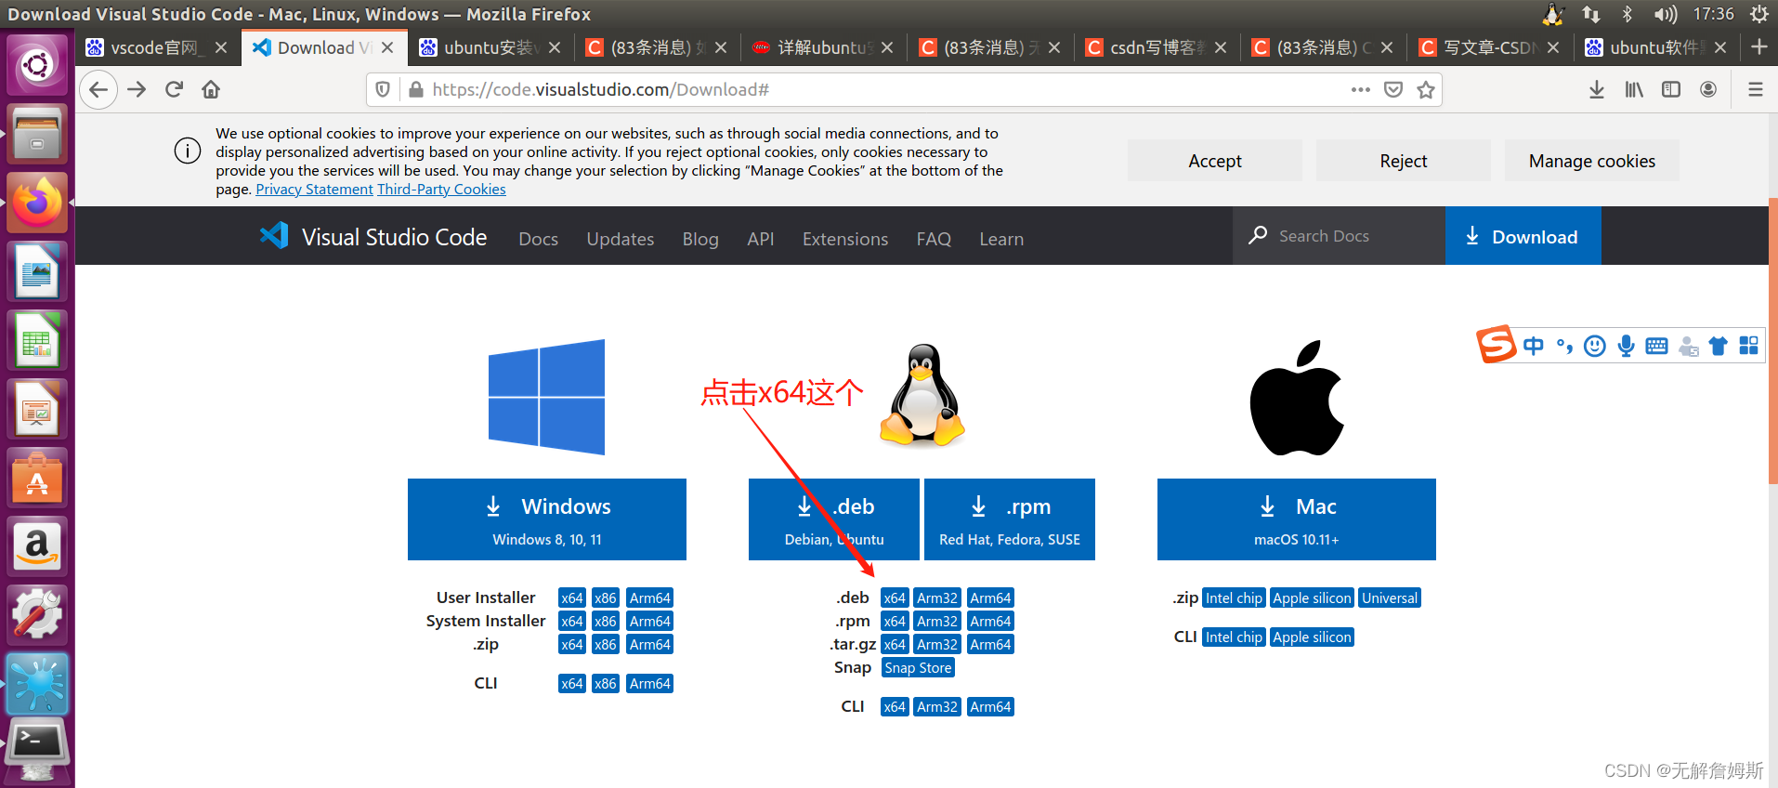The image size is (1778, 788).
Task: Save page to Pocket icon
Action: pos(1393,89)
